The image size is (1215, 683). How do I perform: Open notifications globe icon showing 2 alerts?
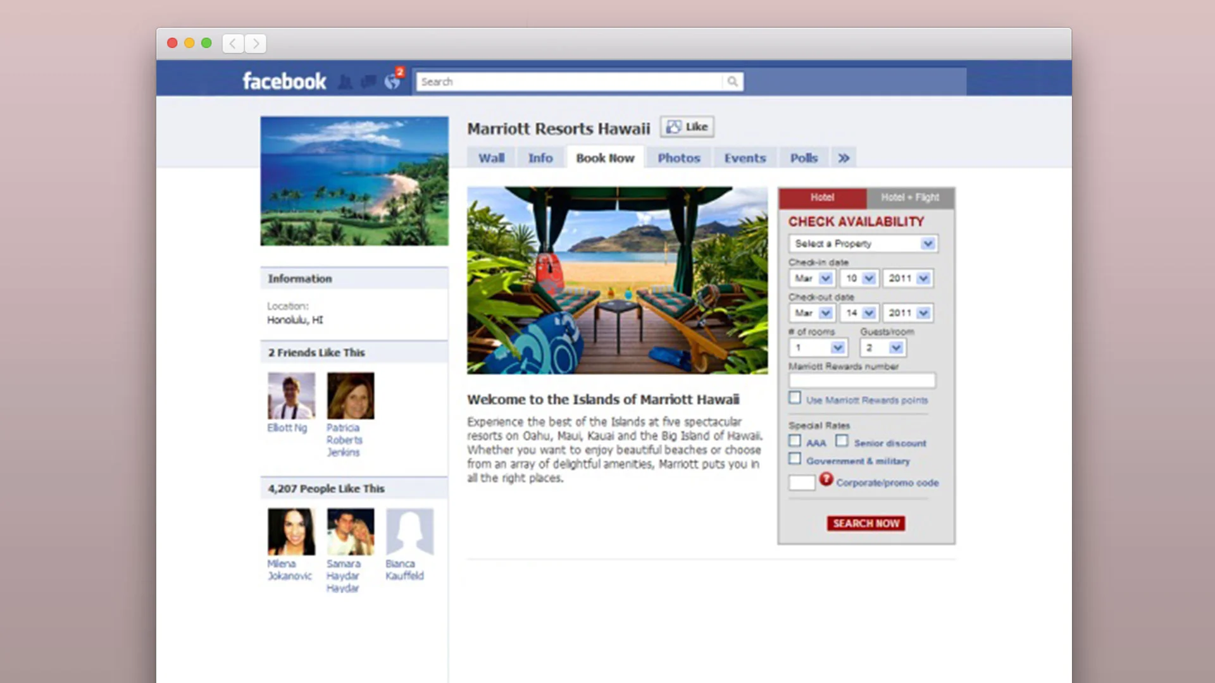coord(391,81)
